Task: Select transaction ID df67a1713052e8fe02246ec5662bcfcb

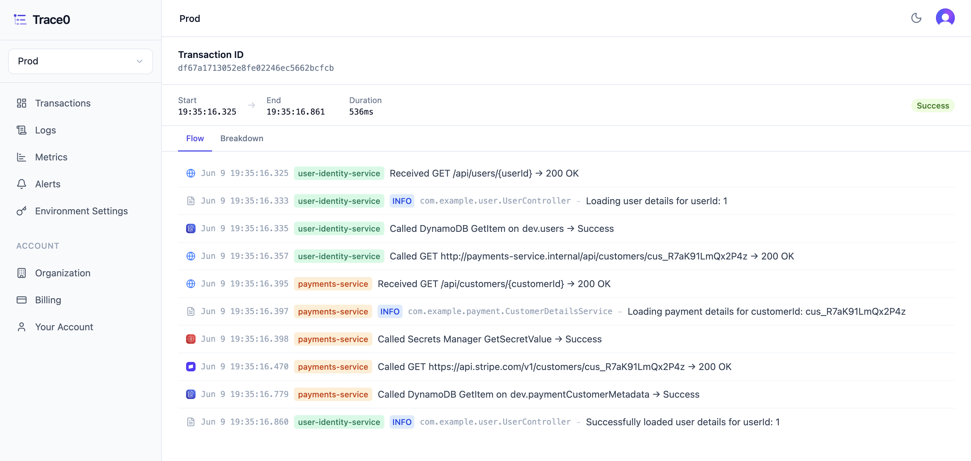Action: pos(256,68)
